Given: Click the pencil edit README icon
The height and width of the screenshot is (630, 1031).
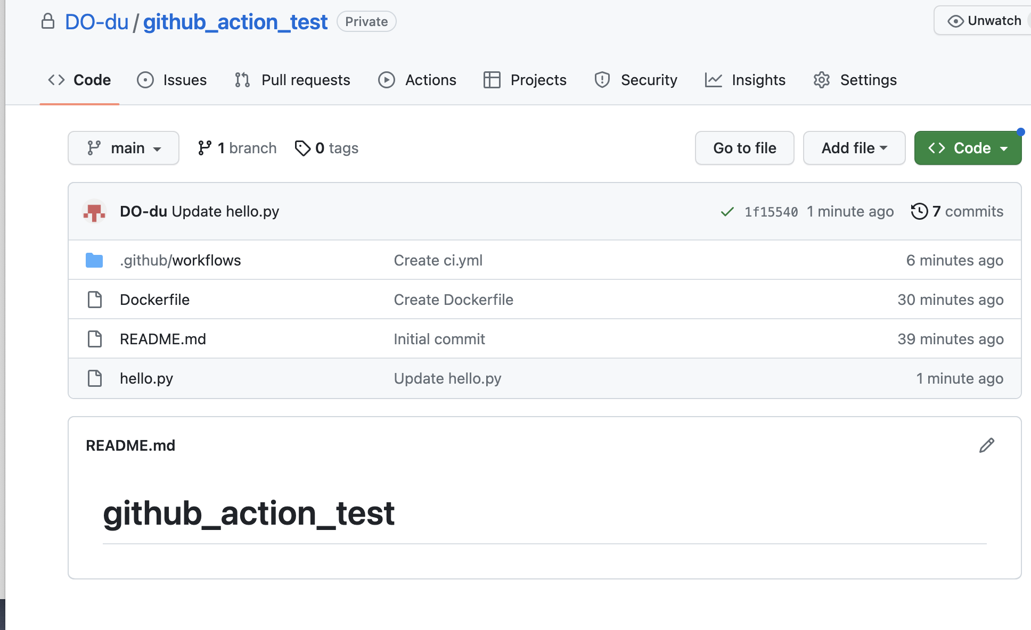Looking at the screenshot, I should [986, 445].
